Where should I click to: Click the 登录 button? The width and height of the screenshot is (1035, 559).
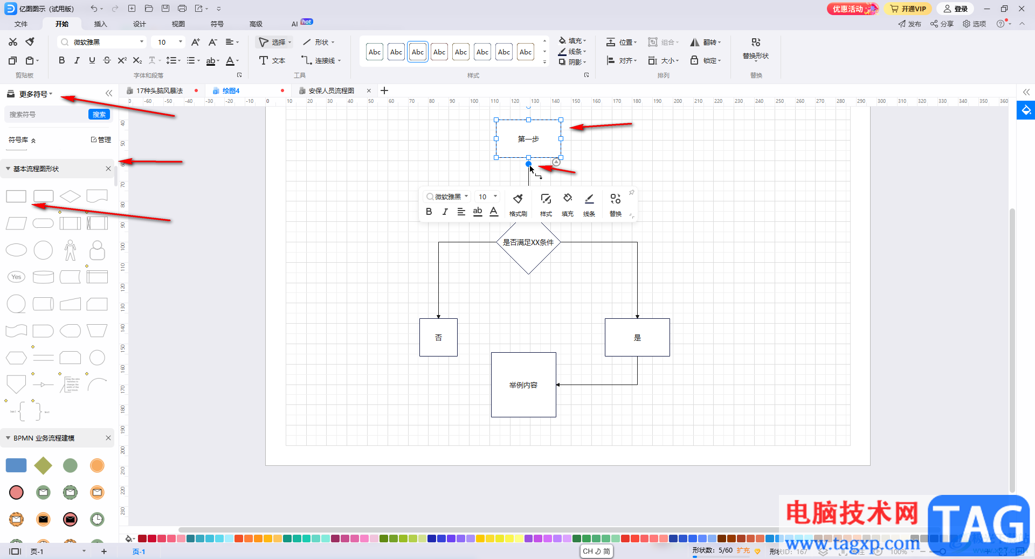[x=956, y=9]
